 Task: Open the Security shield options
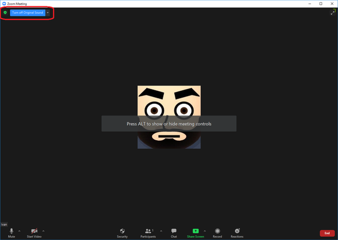click(x=122, y=231)
